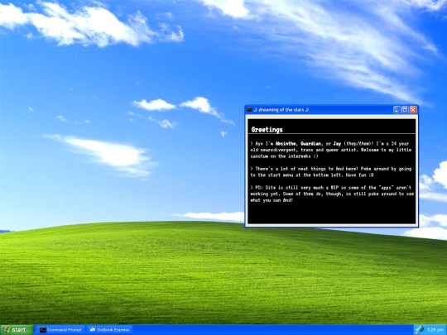Screen dimensions: 447x335
Task: Open the start menu
Action: 17,329
